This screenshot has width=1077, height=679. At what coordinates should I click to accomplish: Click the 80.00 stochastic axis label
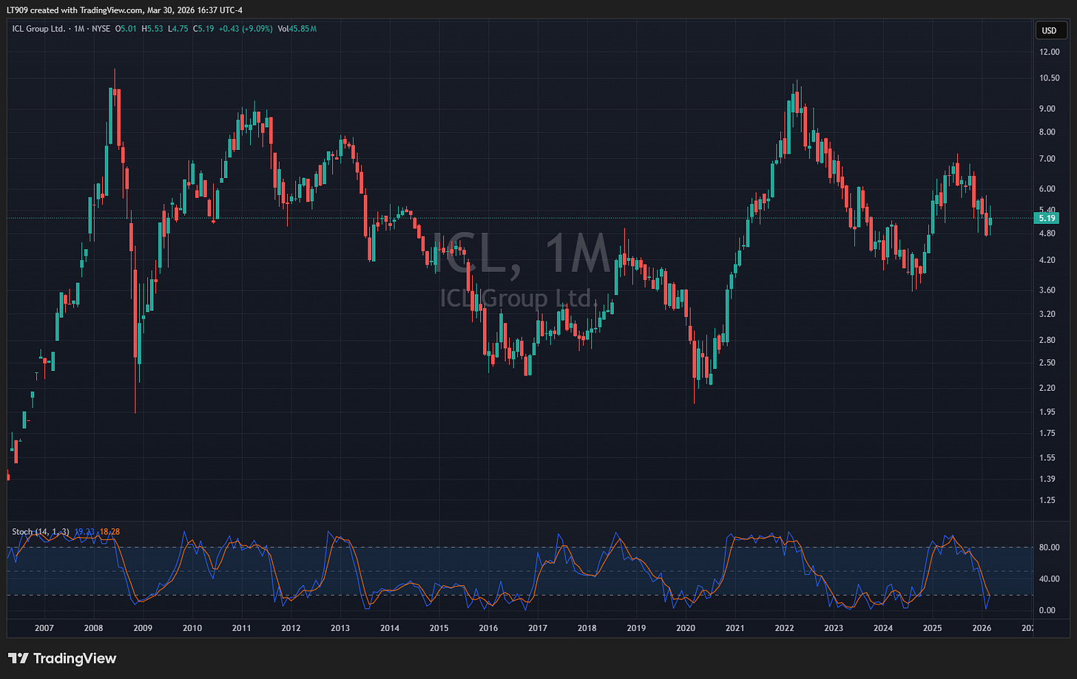(1049, 547)
